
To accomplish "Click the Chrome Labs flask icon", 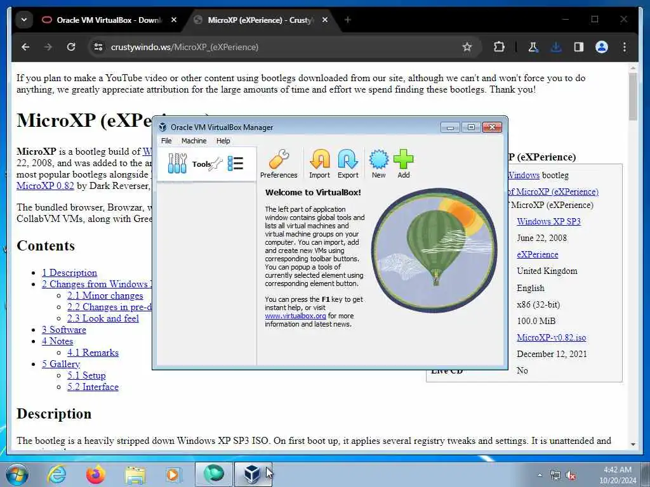I will [x=533, y=47].
